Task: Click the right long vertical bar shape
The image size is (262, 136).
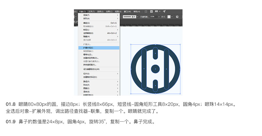Action: coord(167,69)
